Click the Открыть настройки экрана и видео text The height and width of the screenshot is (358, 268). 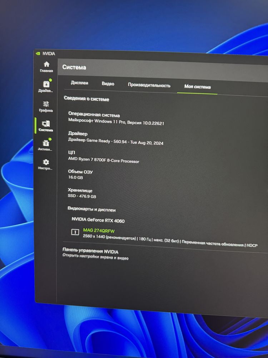click(95, 256)
